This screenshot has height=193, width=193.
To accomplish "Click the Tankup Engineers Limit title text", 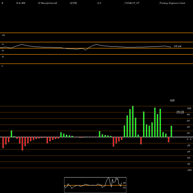I will tap(172, 3).
